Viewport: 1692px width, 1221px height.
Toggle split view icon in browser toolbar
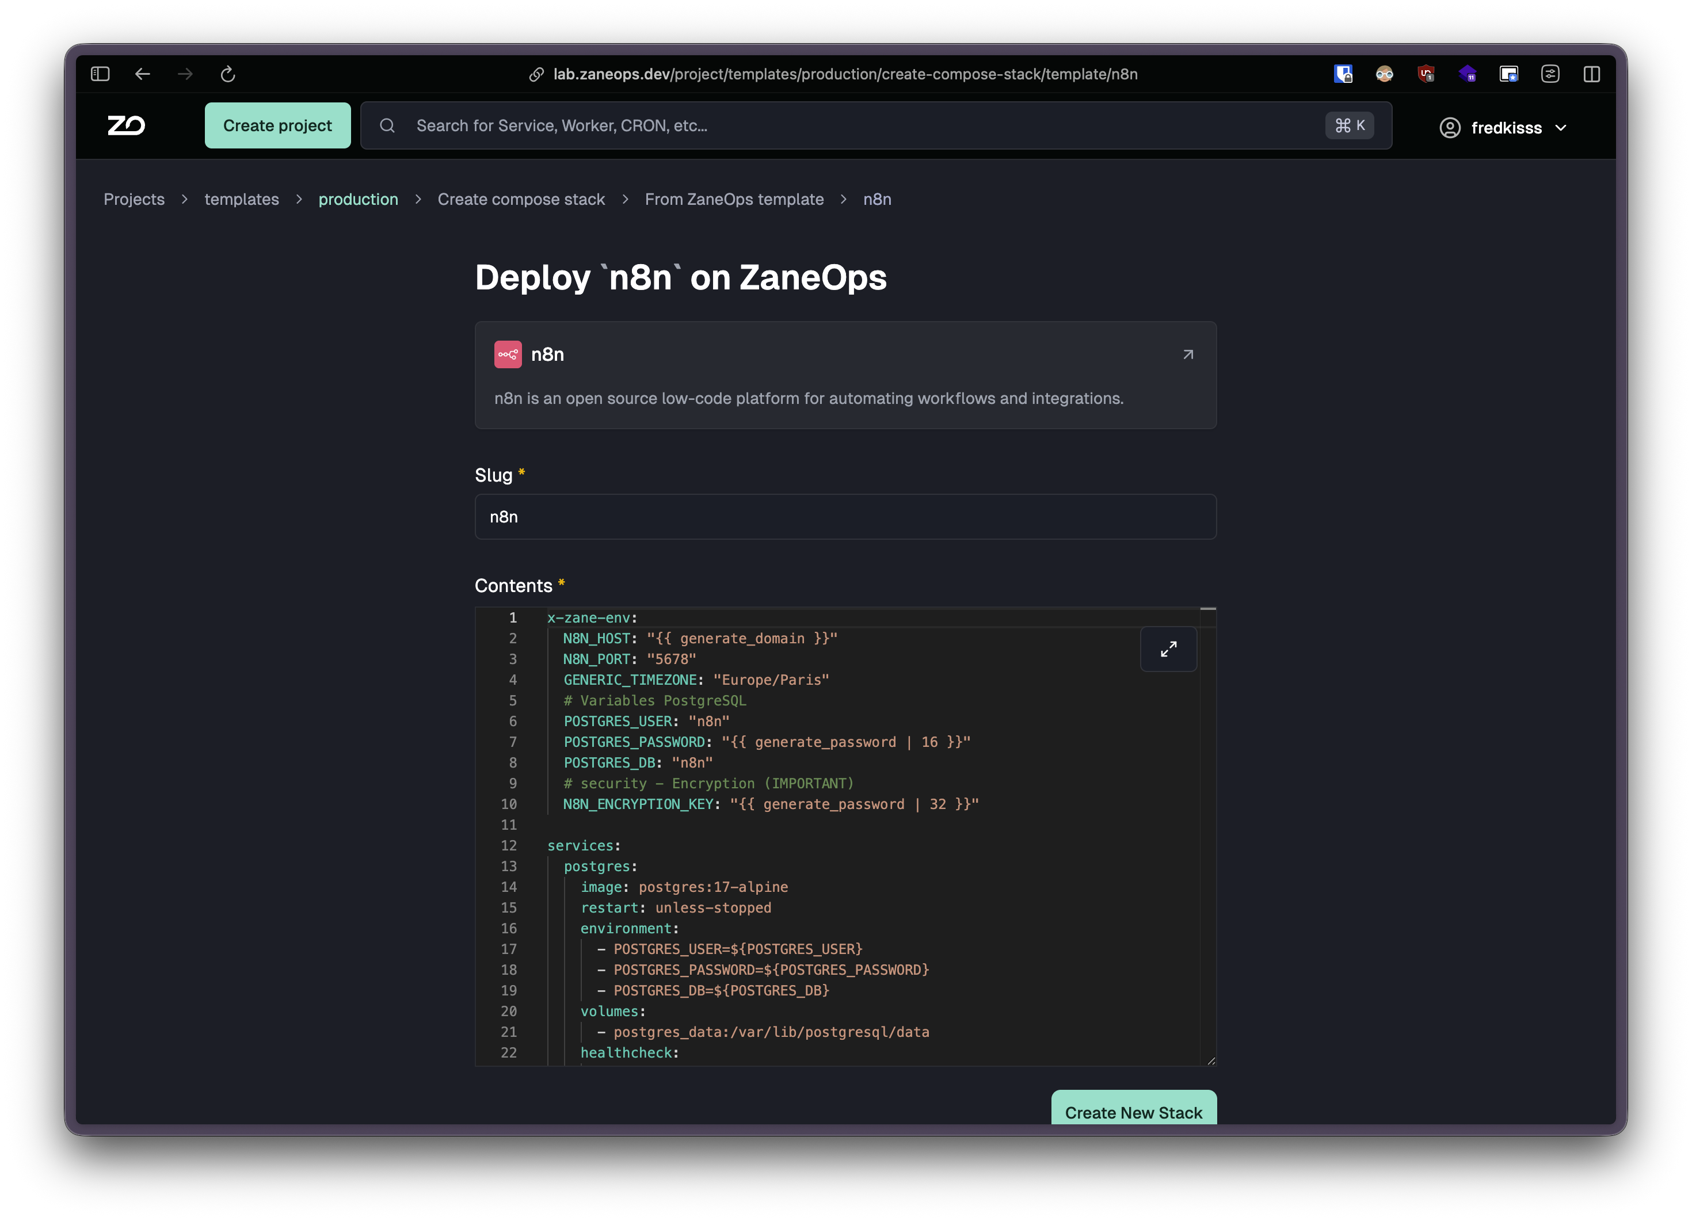point(1591,74)
